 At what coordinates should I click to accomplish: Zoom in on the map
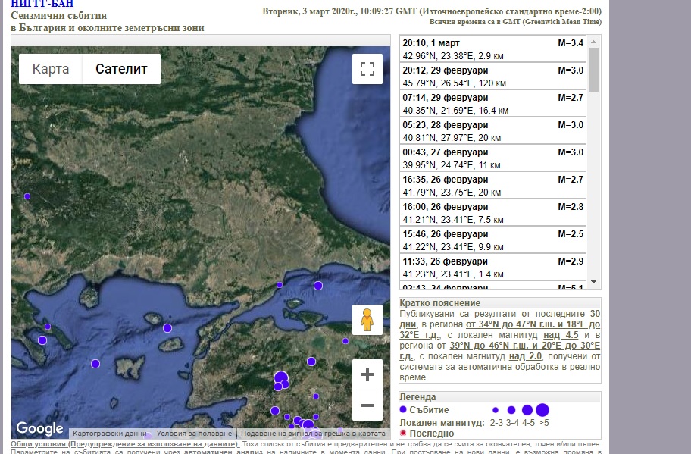point(367,374)
